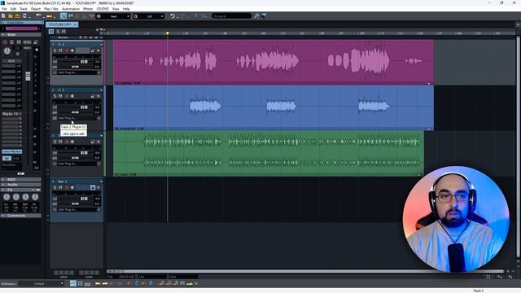Solo track 2

click(x=55, y=96)
